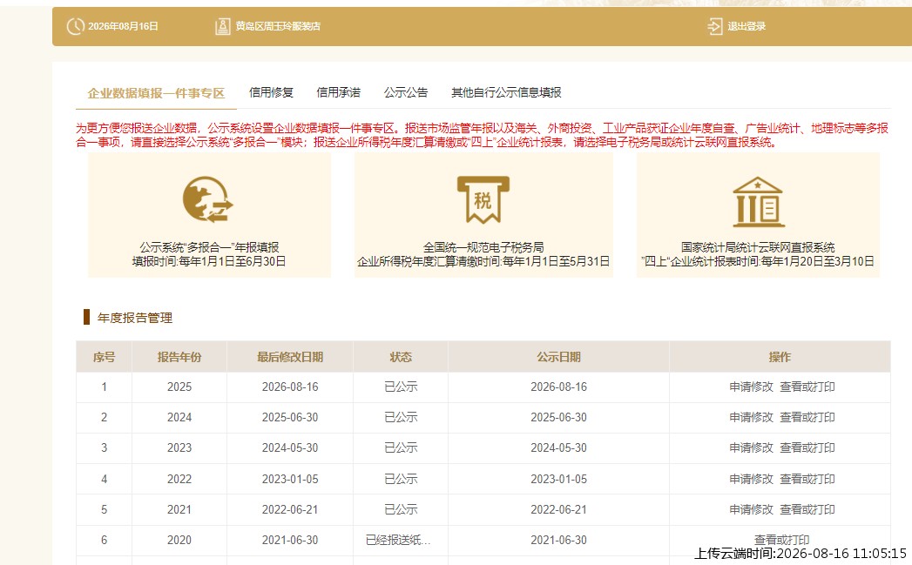
Task: Click the 报告年份 column header
Action: [x=179, y=357]
